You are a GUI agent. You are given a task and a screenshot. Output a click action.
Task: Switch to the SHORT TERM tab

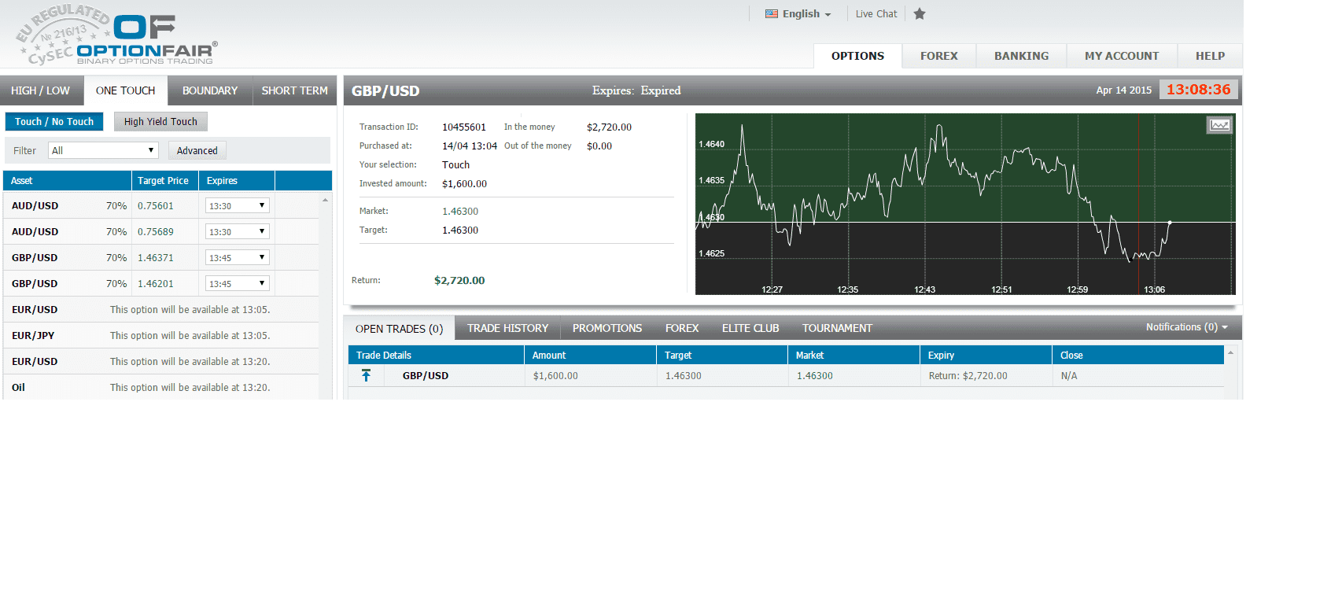294,91
